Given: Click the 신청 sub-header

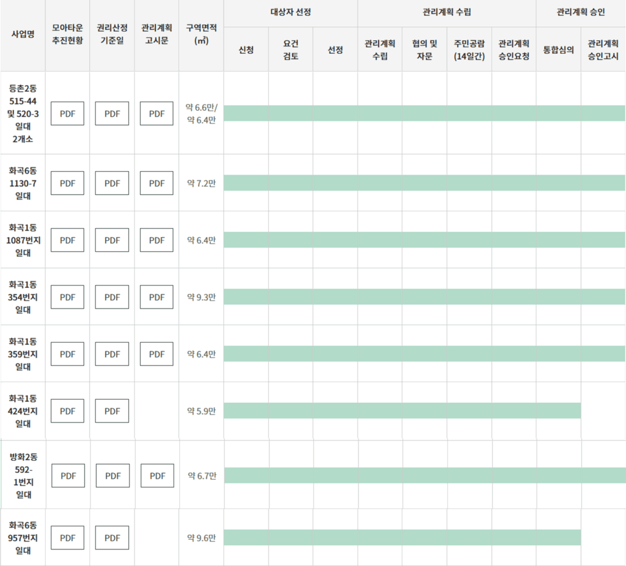Looking at the screenshot, I should click(246, 50).
